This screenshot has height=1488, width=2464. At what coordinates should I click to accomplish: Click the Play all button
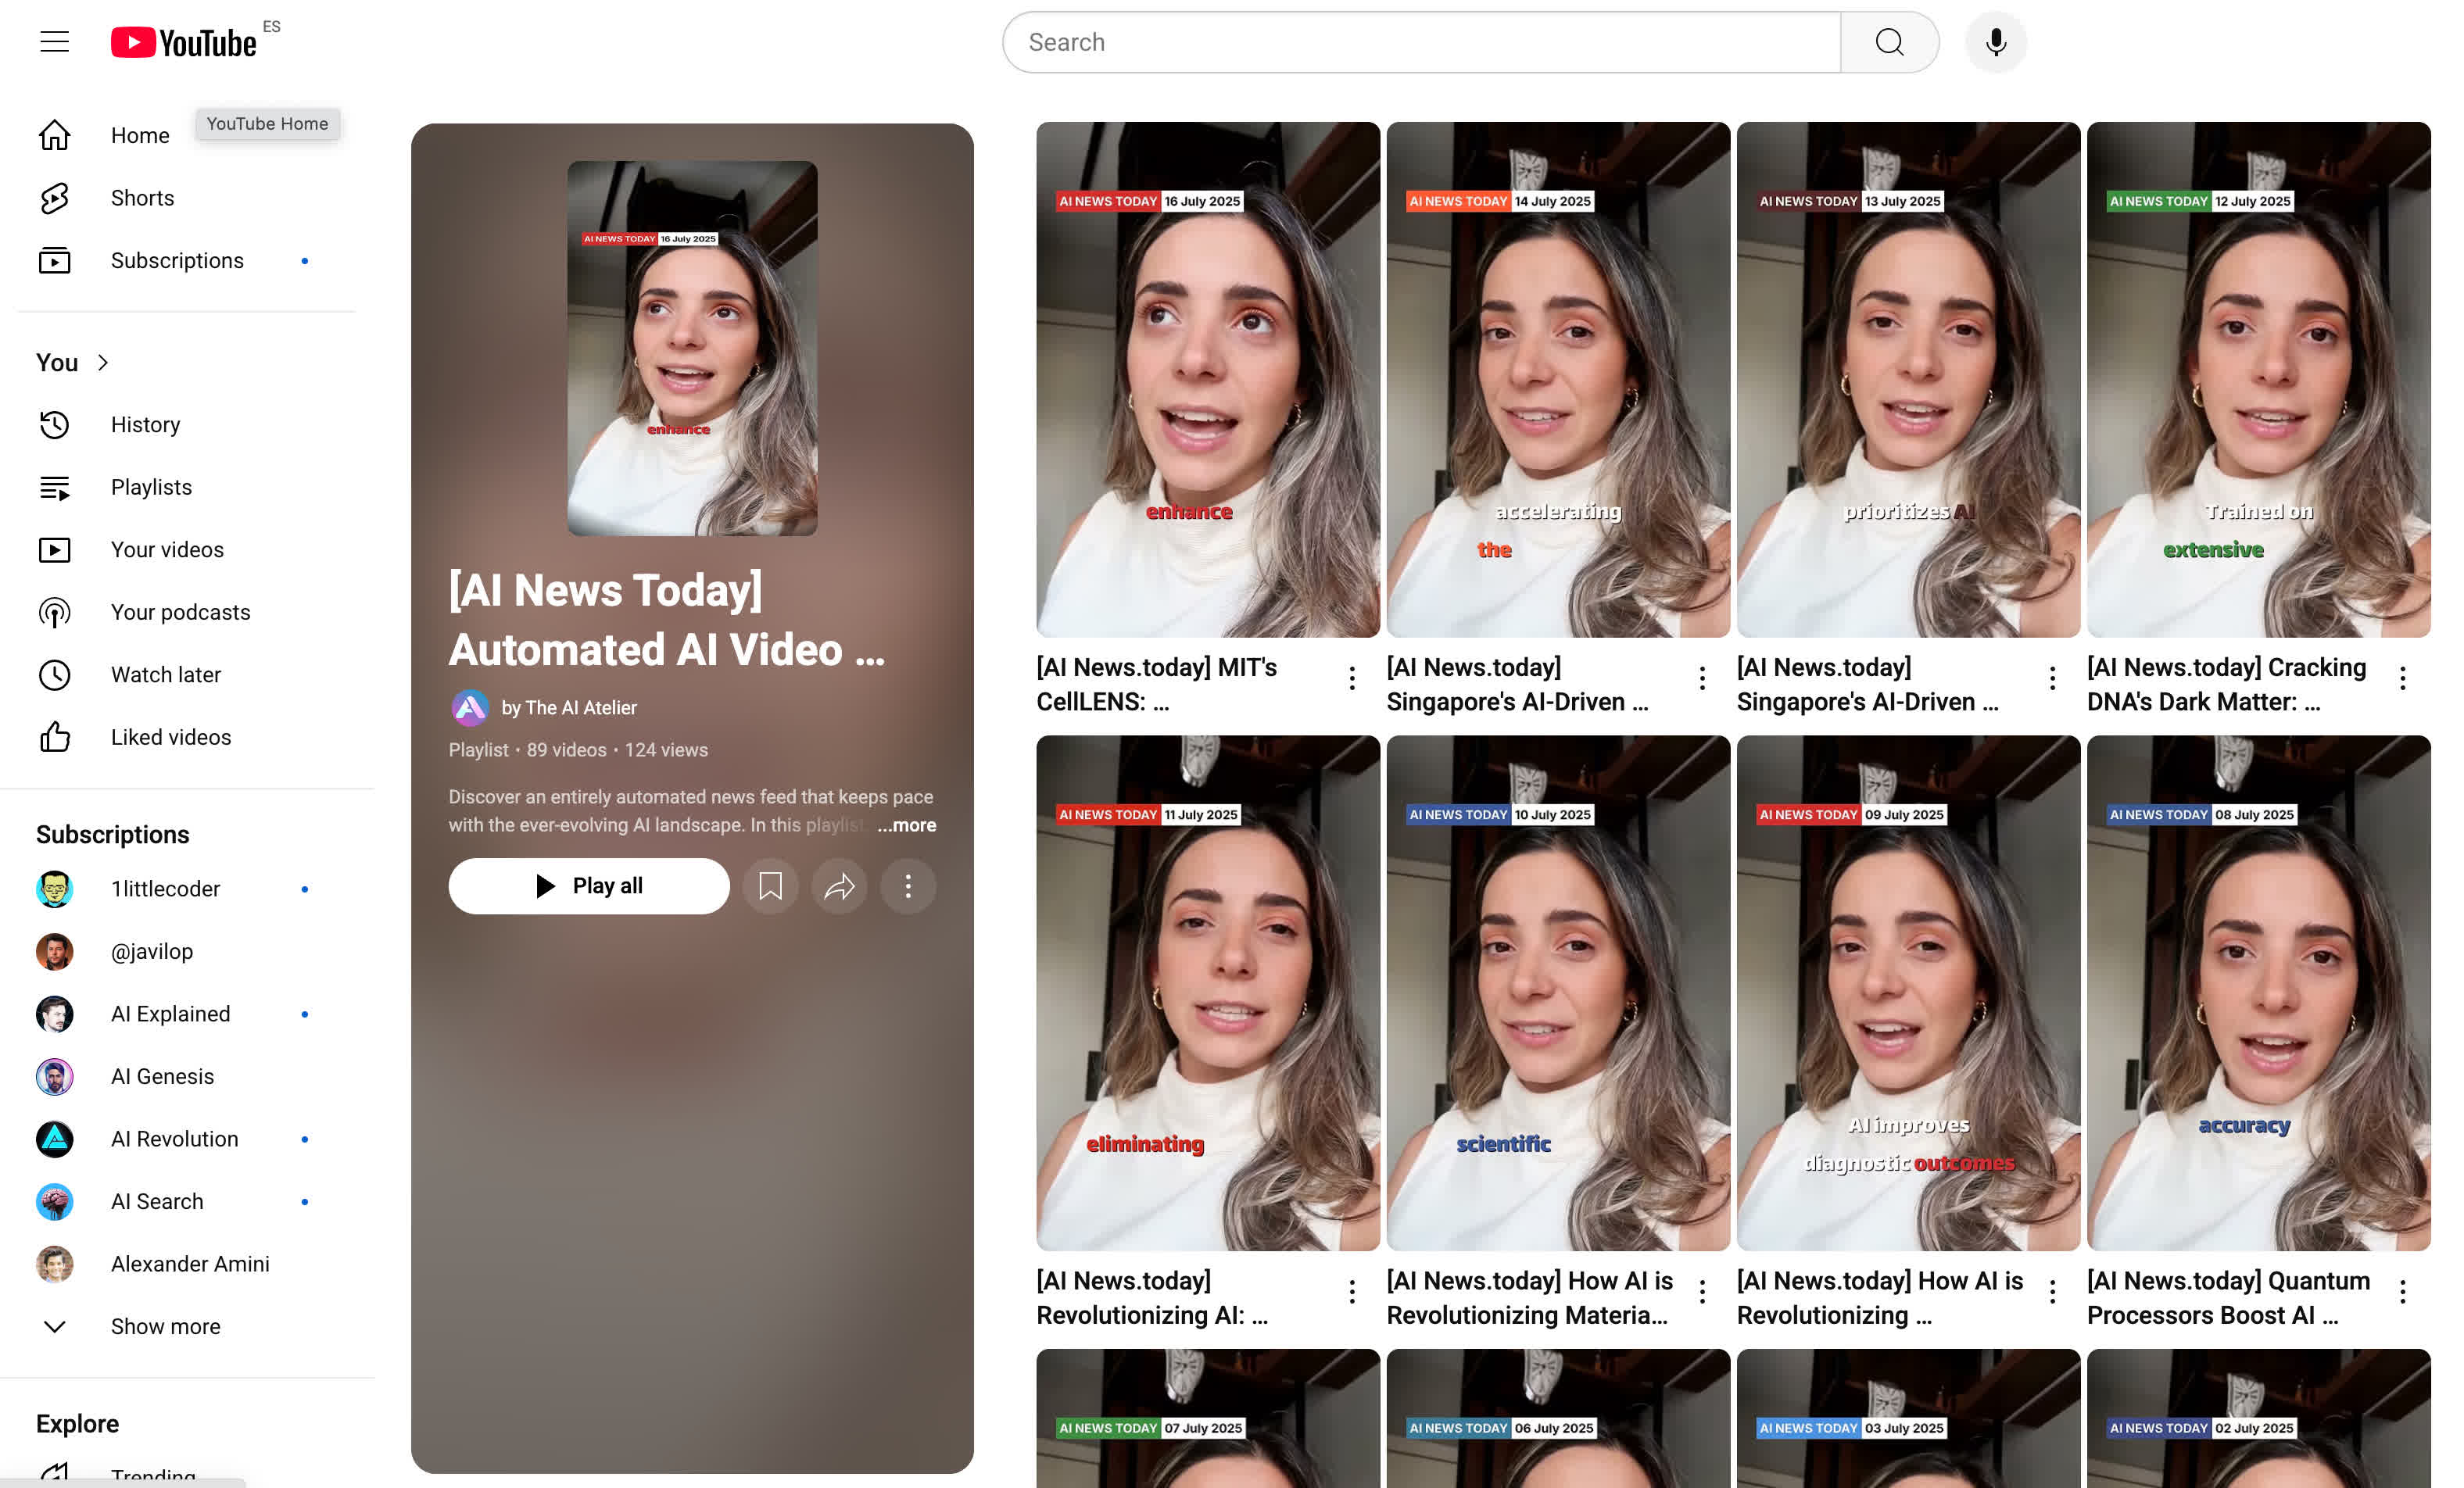pos(588,886)
